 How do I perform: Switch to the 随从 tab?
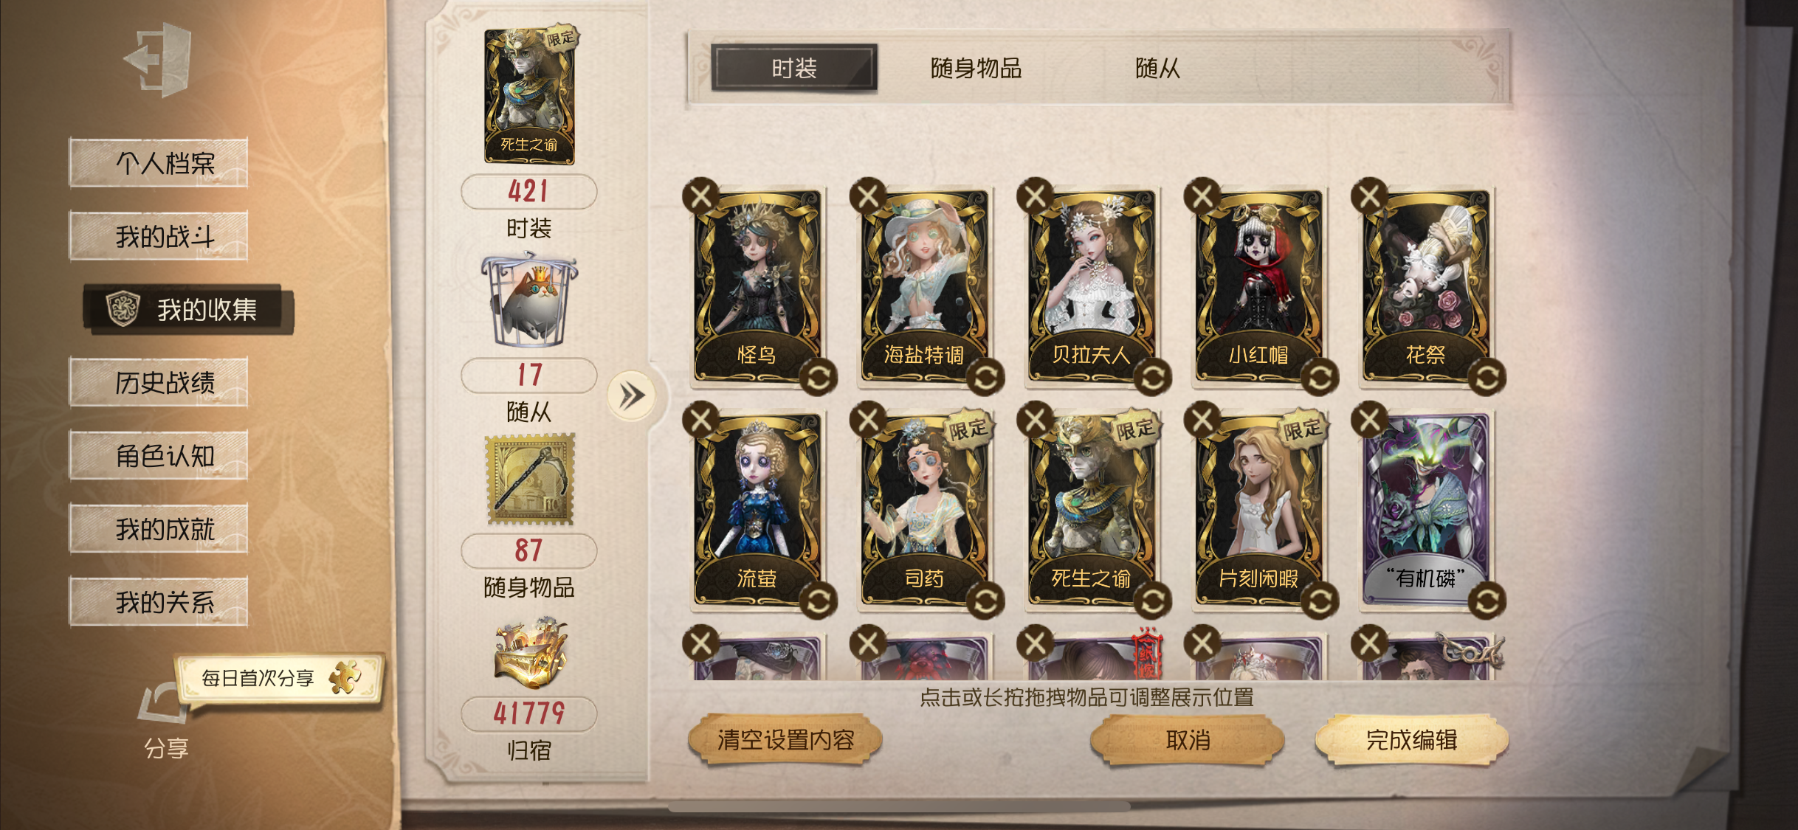tap(1157, 69)
